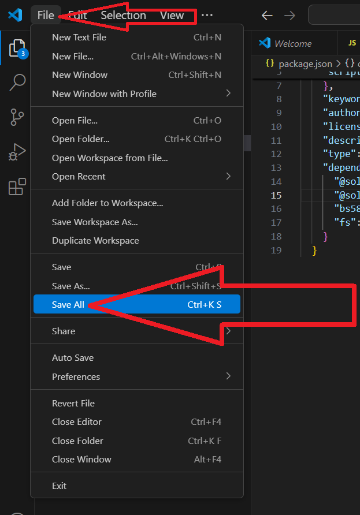
Task: Click the "bs58" dependency on line 16
Action: coord(347,208)
